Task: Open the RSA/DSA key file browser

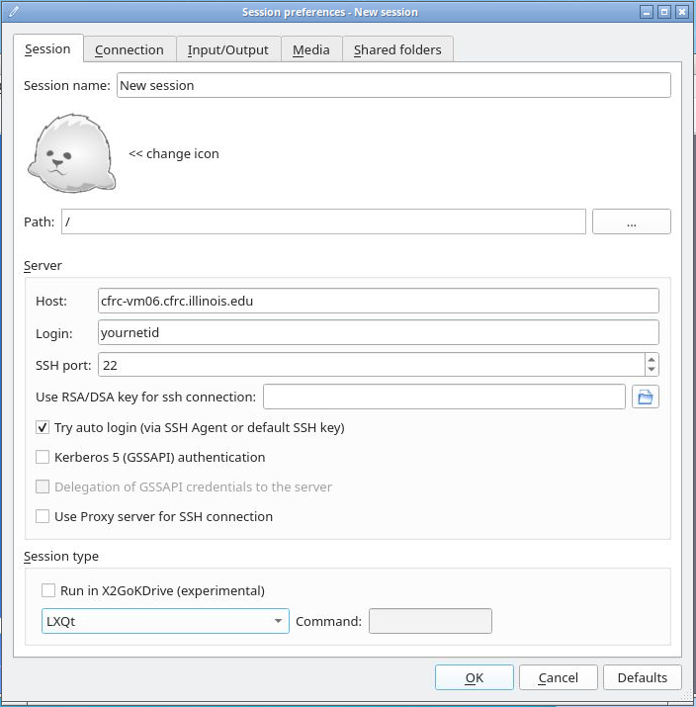Action: coord(645,397)
